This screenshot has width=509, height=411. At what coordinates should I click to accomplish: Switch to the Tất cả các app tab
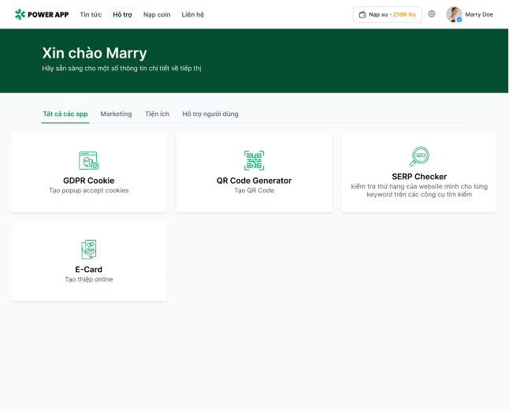65,114
